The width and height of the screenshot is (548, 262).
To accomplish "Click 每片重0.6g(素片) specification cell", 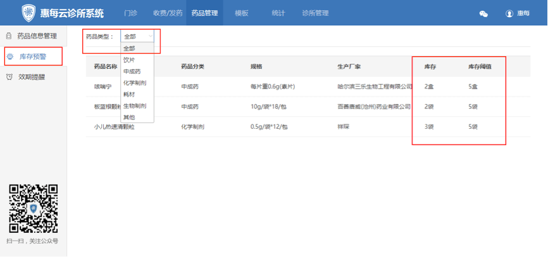I will click(x=273, y=87).
